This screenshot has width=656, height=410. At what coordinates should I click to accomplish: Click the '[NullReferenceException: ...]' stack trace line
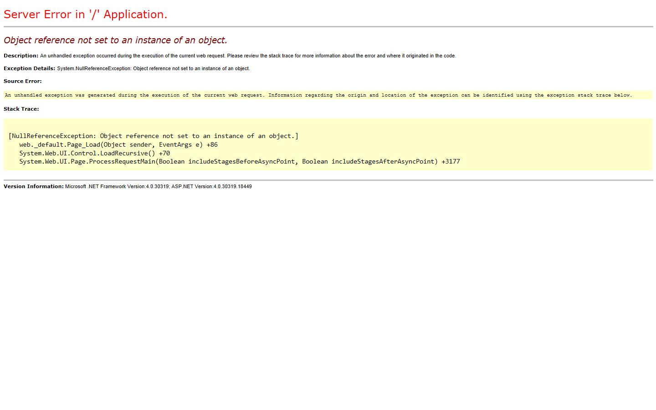click(x=154, y=136)
